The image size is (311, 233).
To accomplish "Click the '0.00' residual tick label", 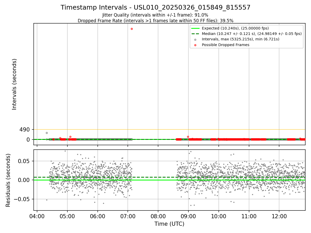I will tap(24, 180).
